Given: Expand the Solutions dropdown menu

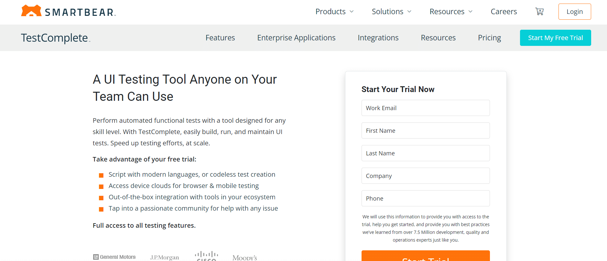Looking at the screenshot, I should (x=391, y=12).
